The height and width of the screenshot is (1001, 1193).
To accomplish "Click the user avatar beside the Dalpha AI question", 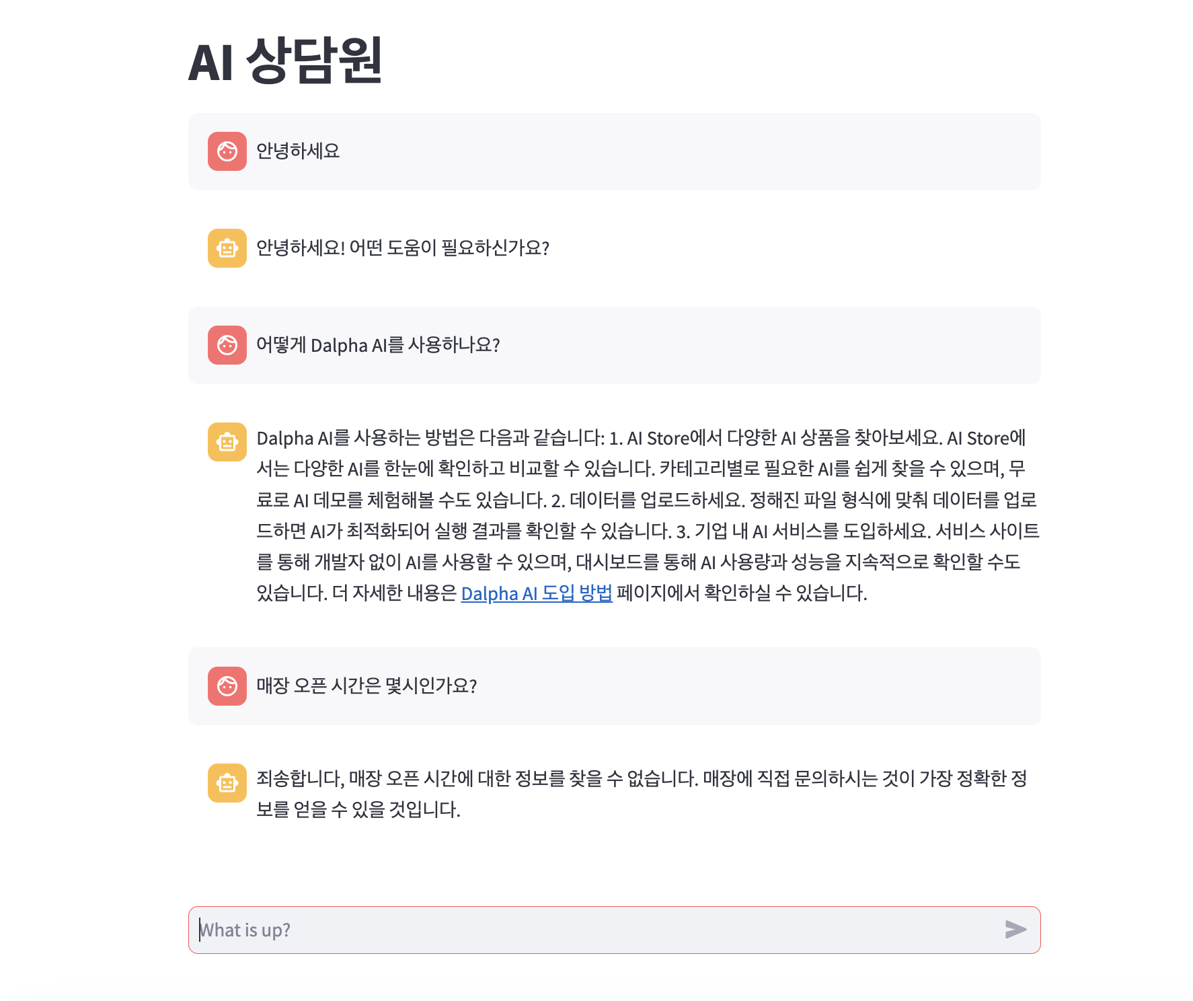I will click(227, 345).
